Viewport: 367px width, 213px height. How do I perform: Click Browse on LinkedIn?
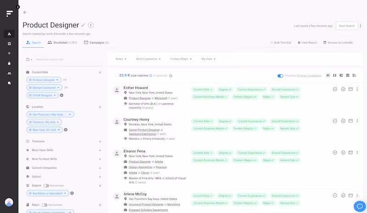pyautogui.click(x=338, y=43)
